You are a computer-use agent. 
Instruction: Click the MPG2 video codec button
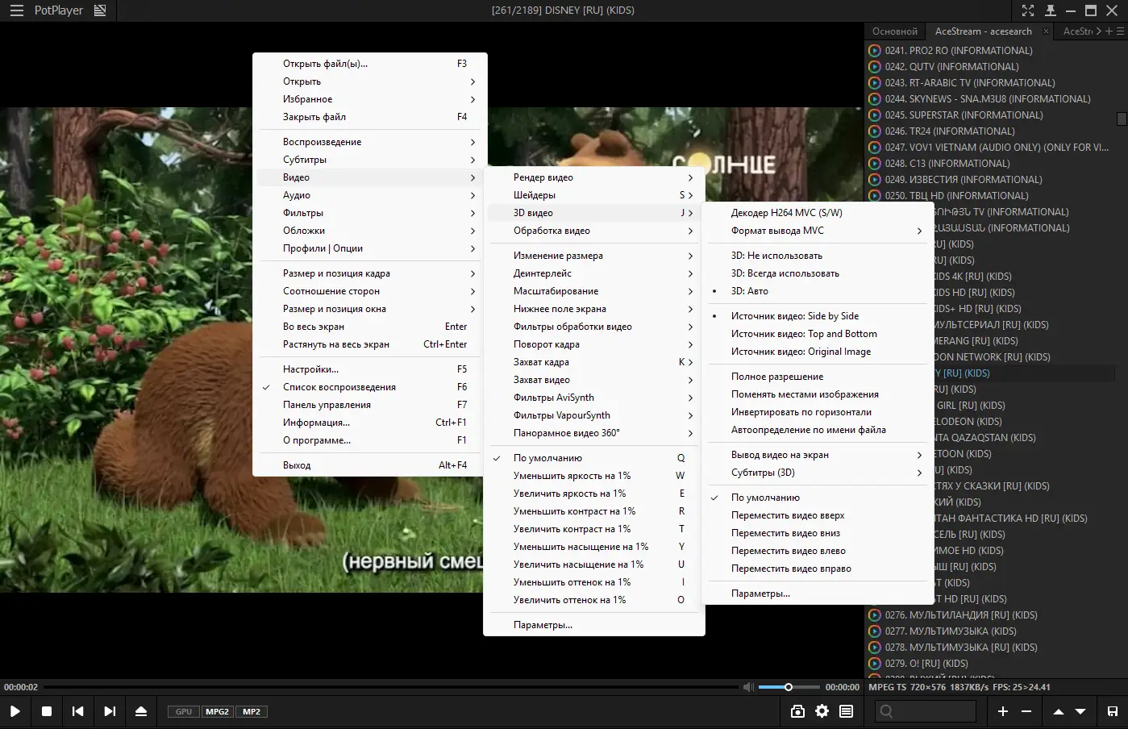[217, 711]
